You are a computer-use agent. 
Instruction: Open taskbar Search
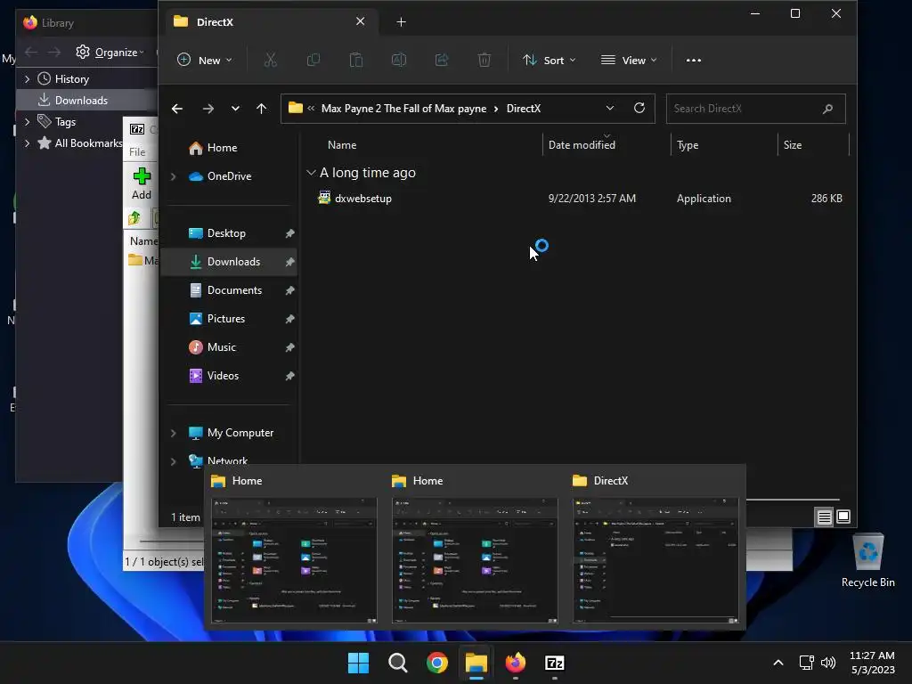(398, 663)
